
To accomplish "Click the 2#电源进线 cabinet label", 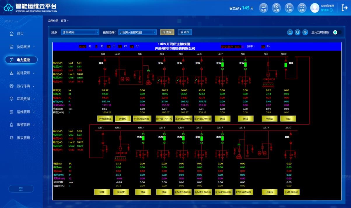I will pos(291,192).
